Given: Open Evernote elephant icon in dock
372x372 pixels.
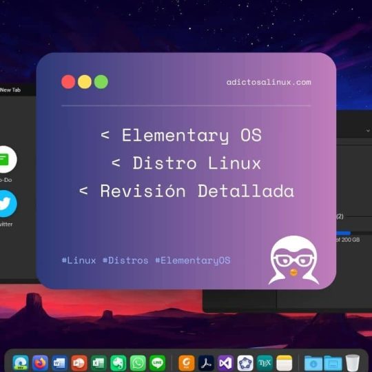Looking at the screenshot, I should point(118,363).
